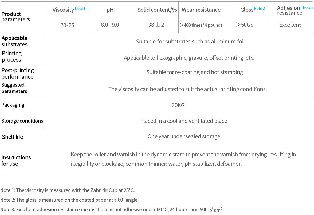This screenshot has height=215, width=314.
Task: Select the 38 ± 2 solid content value
Action: coord(156,25)
